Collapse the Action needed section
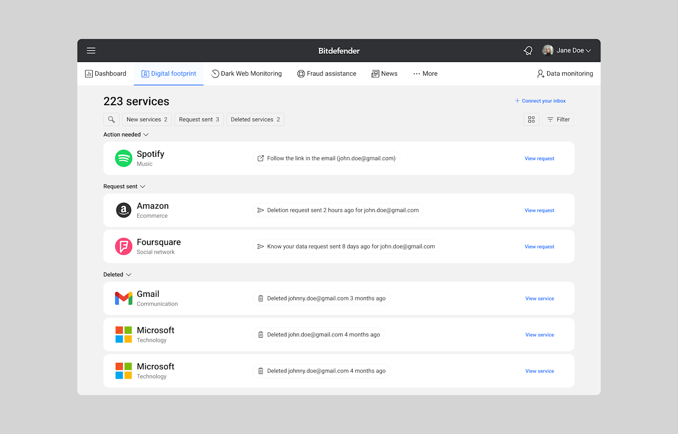The height and width of the screenshot is (434, 678). [x=126, y=135]
